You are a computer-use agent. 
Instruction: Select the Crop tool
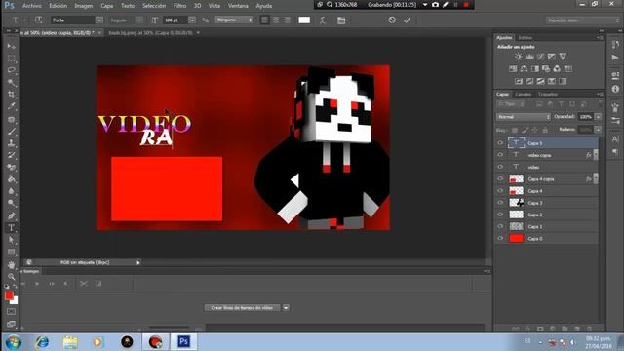pyautogui.click(x=11, y=95)
